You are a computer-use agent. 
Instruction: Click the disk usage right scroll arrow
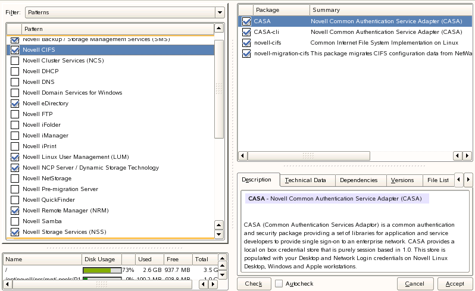pyautogui.click(x=213, y=284)
